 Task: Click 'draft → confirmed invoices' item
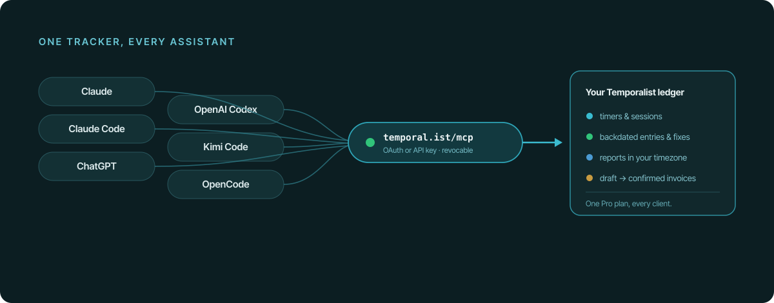tap(648, 179)
